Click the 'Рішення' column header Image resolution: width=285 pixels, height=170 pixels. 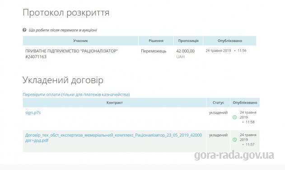pos(156,41)
